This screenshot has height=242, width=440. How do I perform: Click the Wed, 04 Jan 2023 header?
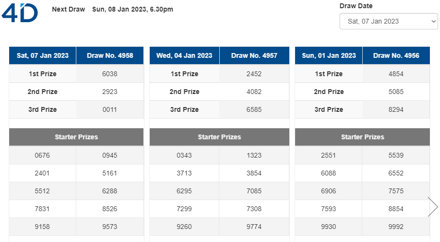pos(185,55)
